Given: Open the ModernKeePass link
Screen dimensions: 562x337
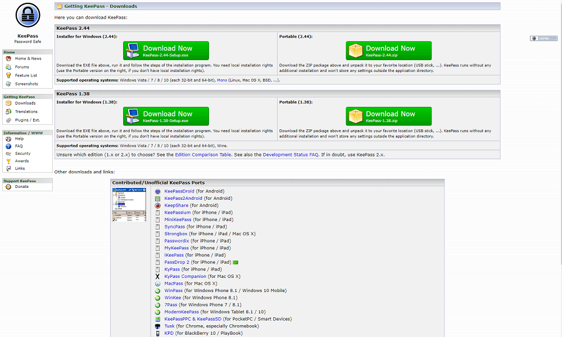Looking at the screenshot, I should tap(182, 312).
